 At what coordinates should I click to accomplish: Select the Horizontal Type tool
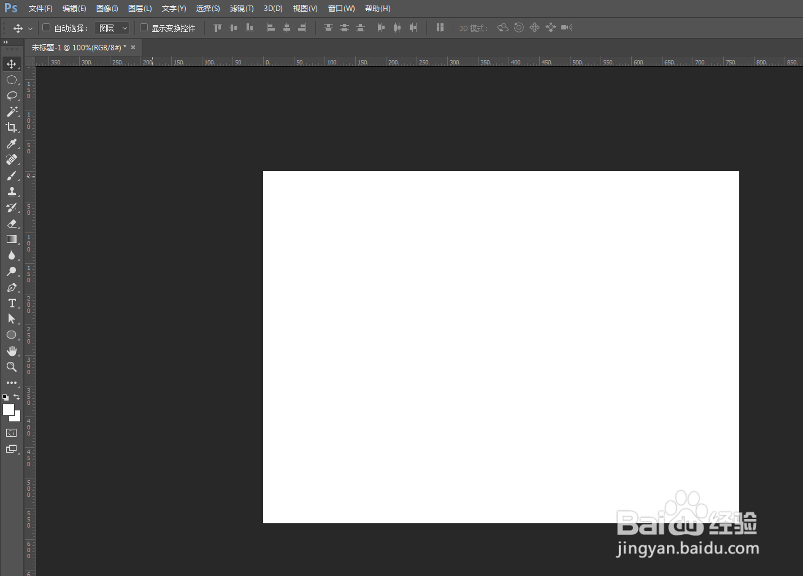click(12, 303)
